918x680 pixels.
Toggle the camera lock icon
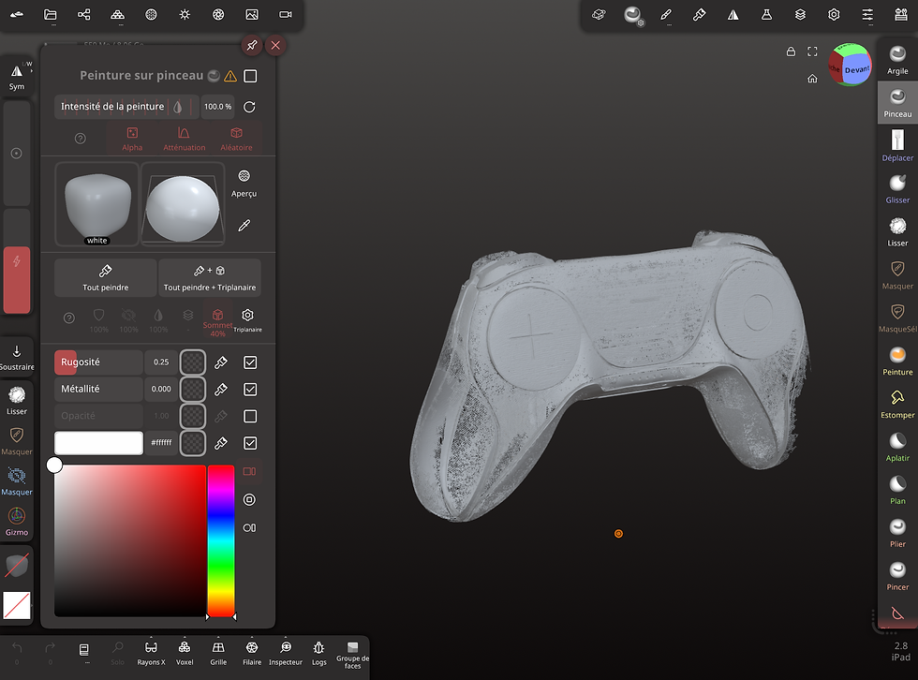coord(791,52)
